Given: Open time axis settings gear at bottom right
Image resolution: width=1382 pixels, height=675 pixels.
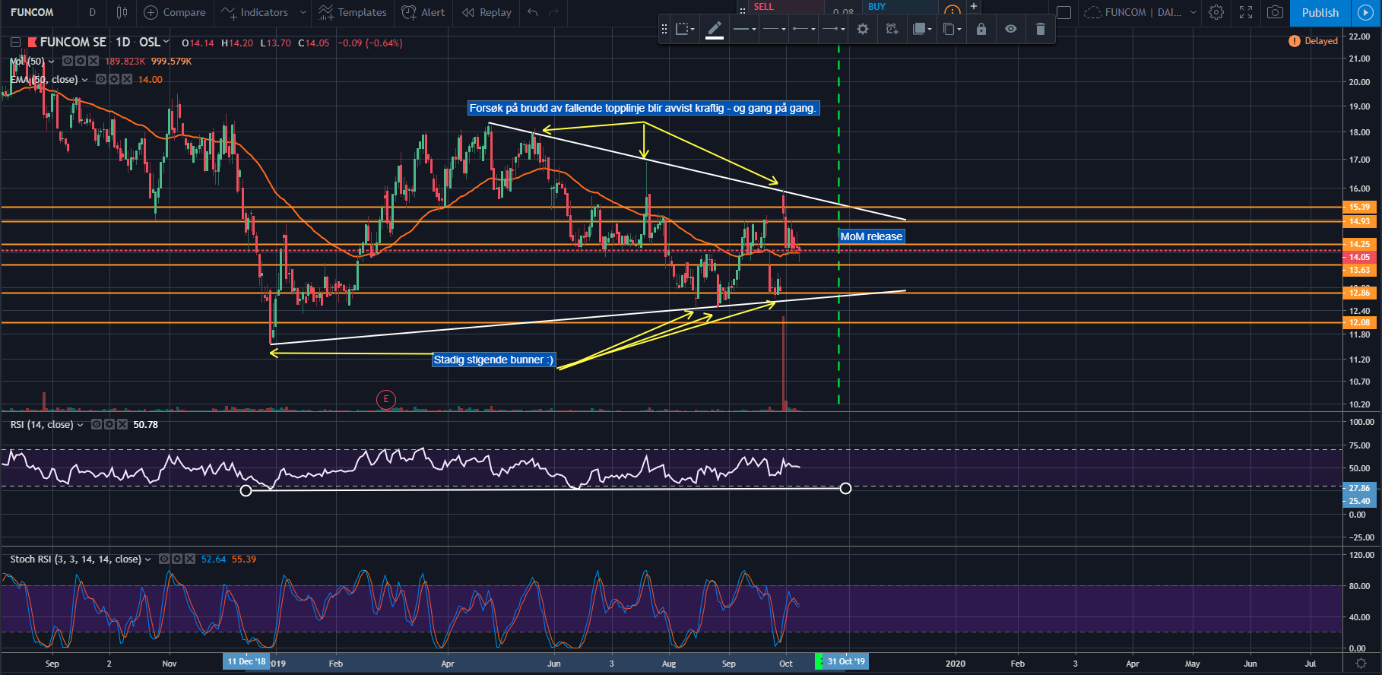Looking at the screenshot, I should (x=1361, y=664).
